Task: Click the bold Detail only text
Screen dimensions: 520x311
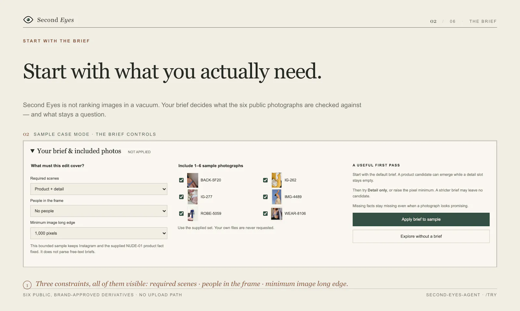Action: coord(377,190)
